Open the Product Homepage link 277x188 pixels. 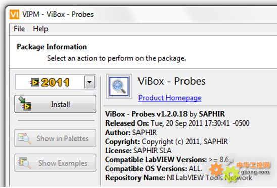pos(170,98)
